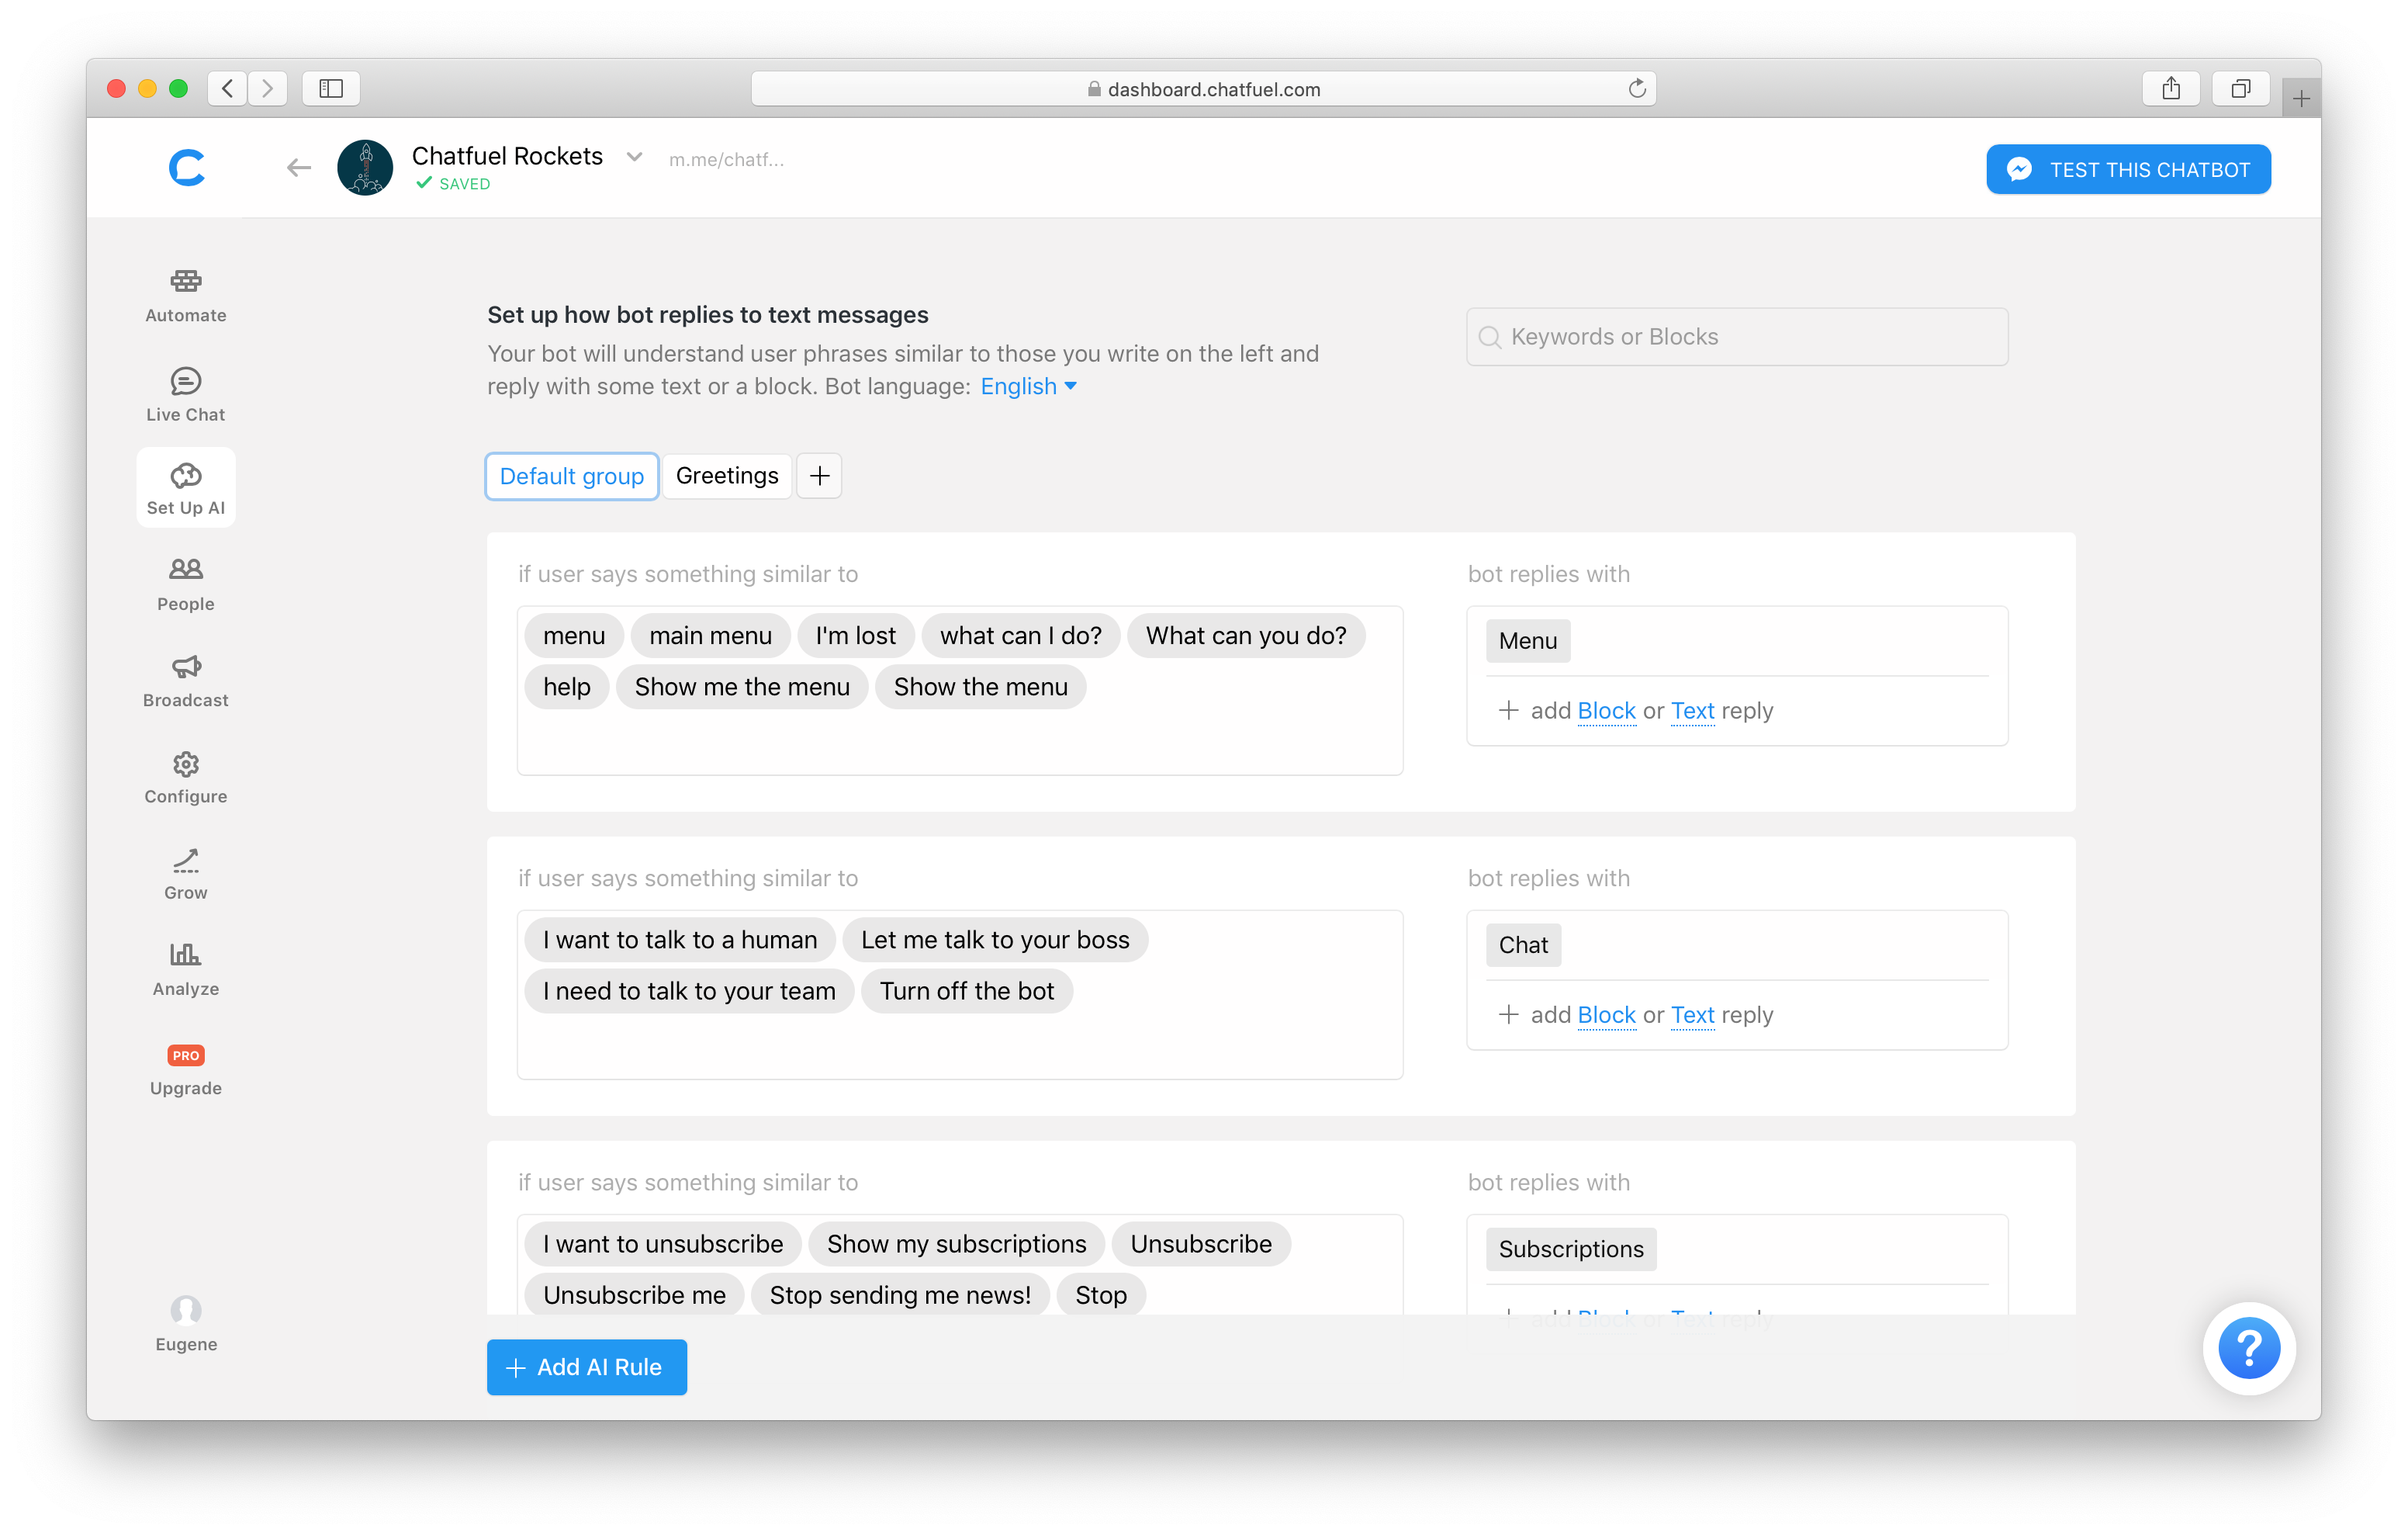The width and height of the screenshot is (2408, 1535).
Task: Switch to the Greetings group tab
Action: 726,475
